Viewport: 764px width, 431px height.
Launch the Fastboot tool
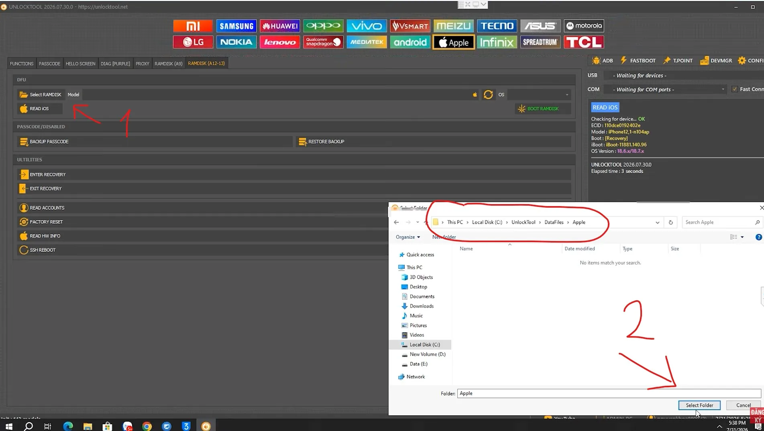(x=638, y=61)
